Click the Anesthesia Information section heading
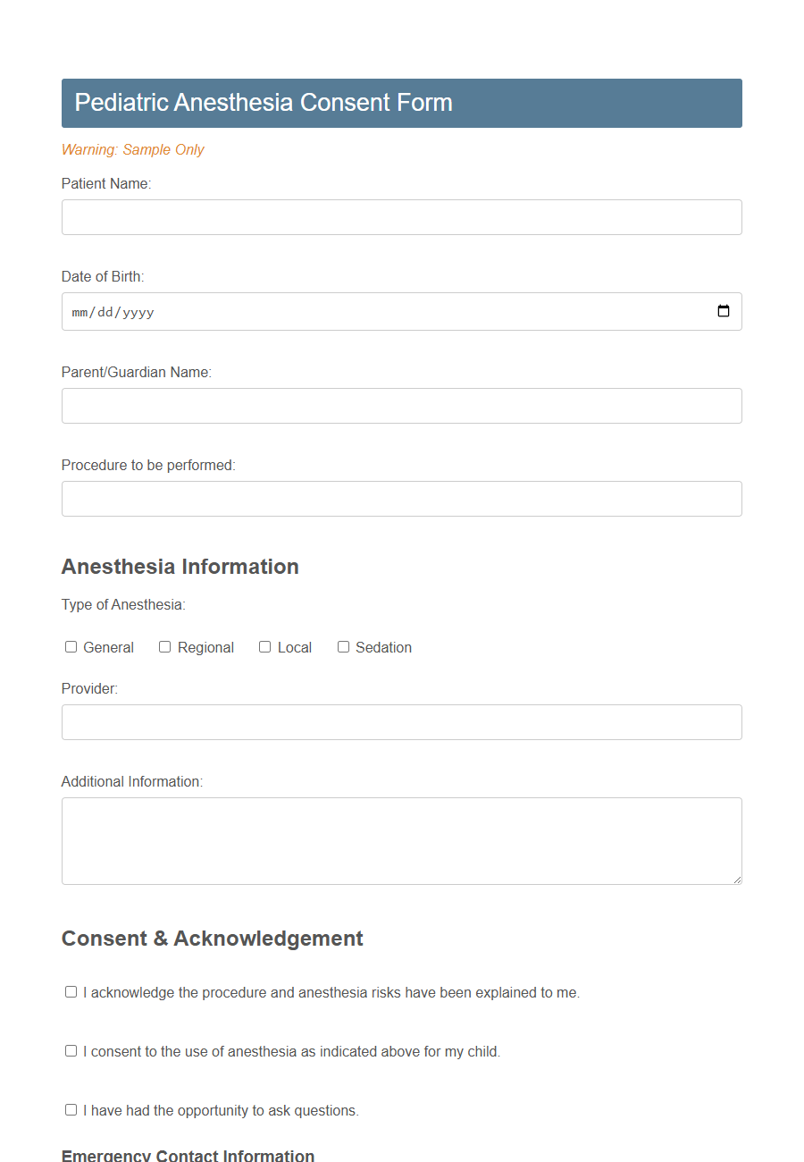The height and width of the screenshot is (1162, 804). 180,566
